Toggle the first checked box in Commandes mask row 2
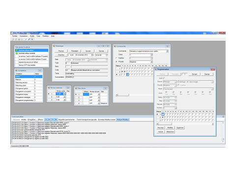 point(122,72)
